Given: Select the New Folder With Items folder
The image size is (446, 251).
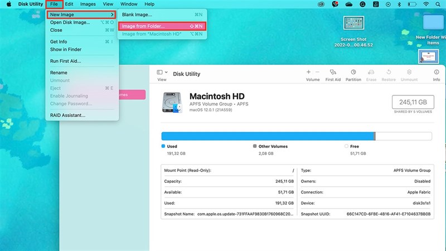Looking at the screenshot, I should click(x=433, y=22).
